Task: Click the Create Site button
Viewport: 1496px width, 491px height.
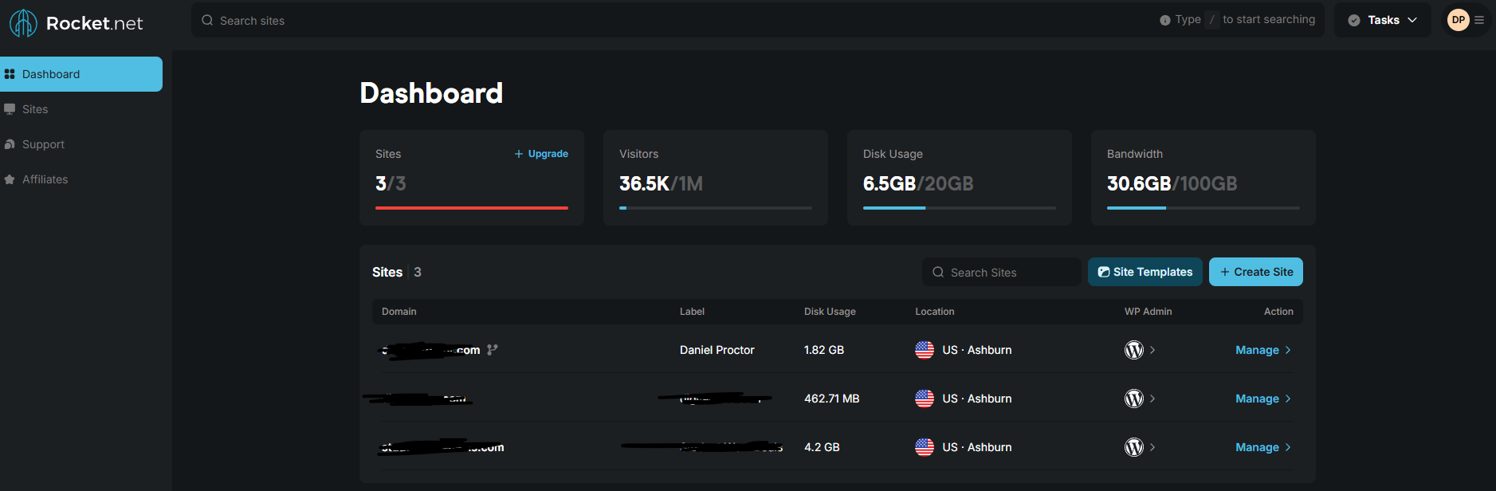Action: pyautogui.click(x=1255, y=272)
